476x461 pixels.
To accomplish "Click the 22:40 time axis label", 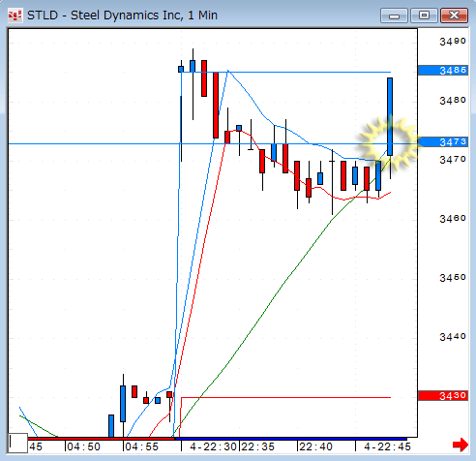I will point(315,446).
